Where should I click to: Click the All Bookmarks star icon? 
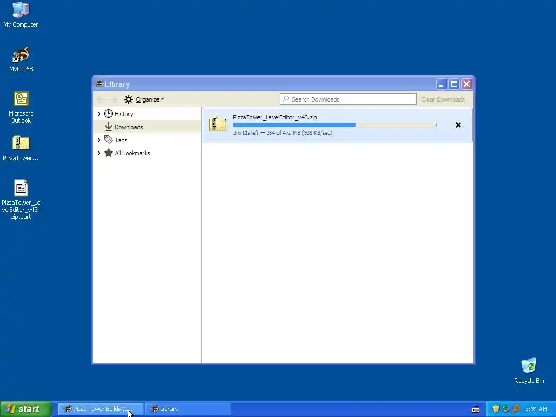pos(109,153)
